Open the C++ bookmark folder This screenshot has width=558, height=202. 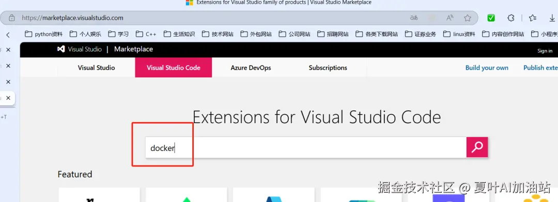pos(146,34)
